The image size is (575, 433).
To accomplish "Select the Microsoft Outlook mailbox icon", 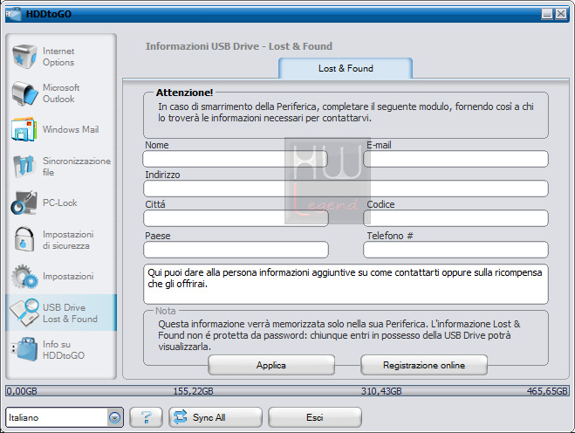I will click(x=24, y=93).
